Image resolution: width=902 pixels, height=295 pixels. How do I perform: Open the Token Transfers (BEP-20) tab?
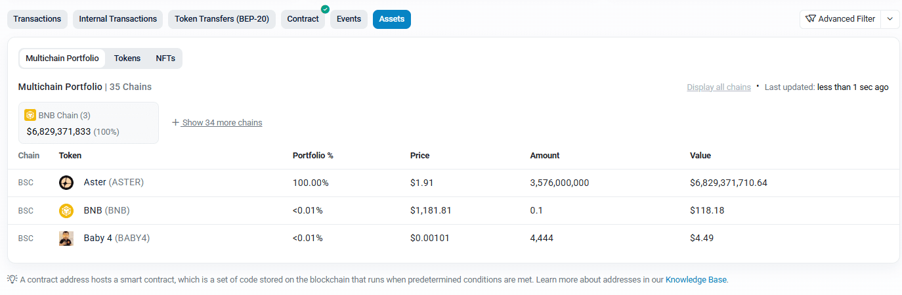222,19
